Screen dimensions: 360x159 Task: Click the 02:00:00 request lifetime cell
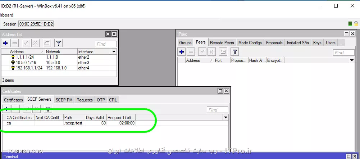[x=121, y=123]
